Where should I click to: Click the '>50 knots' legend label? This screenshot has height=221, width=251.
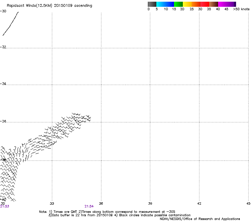[x=241, y=9]
